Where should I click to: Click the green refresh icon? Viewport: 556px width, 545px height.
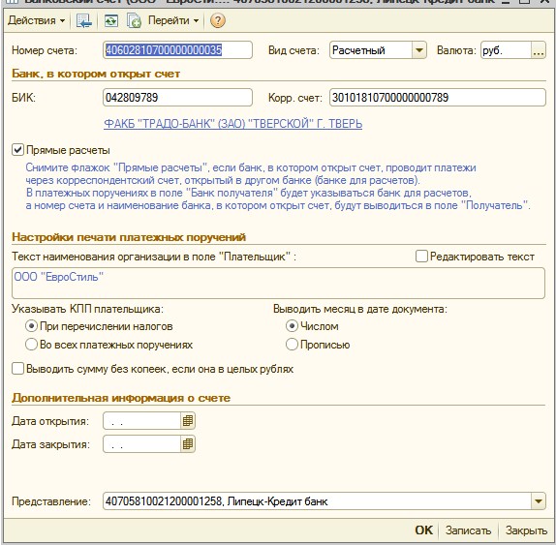pos(111,21)
